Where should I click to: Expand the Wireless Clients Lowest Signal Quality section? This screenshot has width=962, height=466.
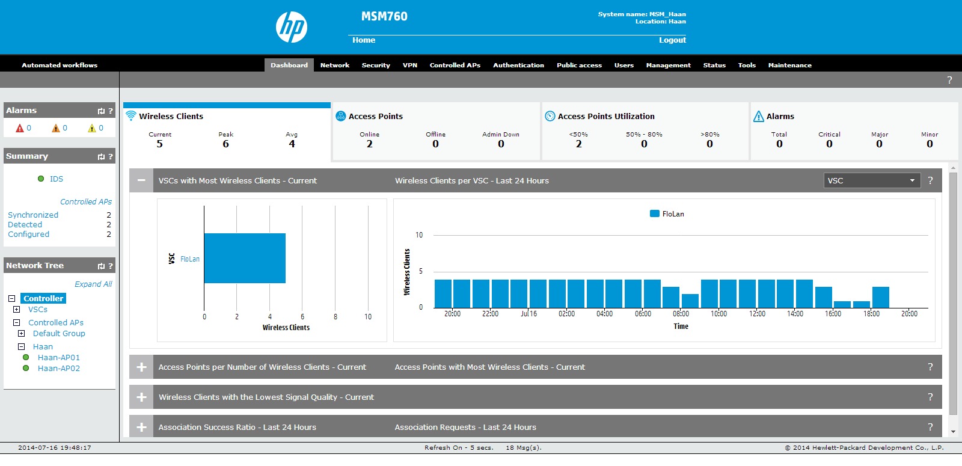(141, 397)
